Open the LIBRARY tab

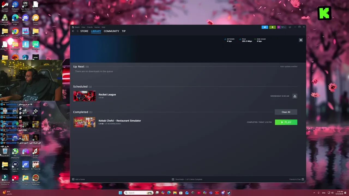click(x=96, y=31)
